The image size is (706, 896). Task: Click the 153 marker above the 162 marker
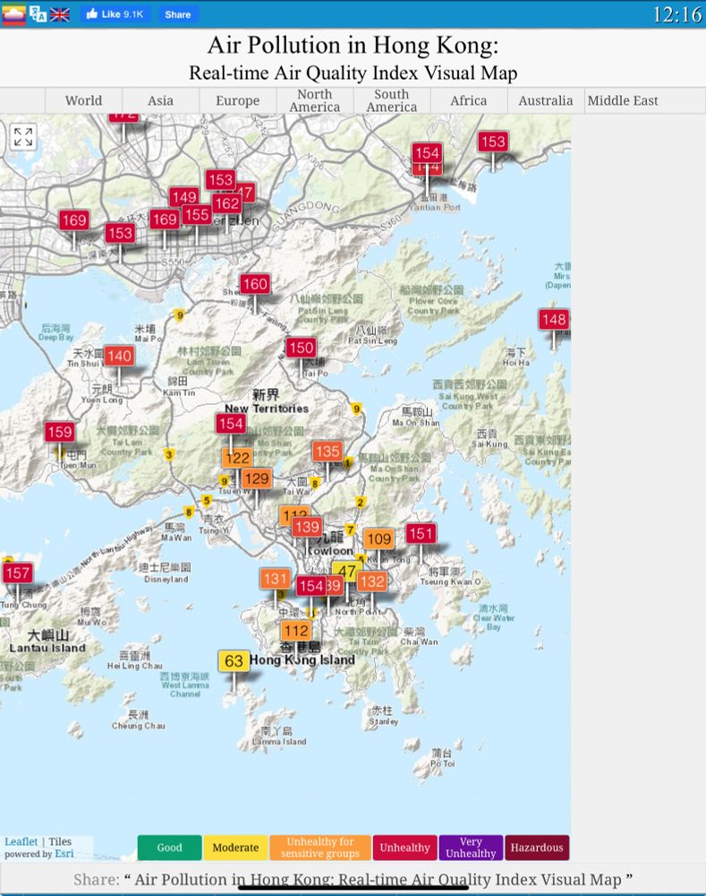point(220,180)
